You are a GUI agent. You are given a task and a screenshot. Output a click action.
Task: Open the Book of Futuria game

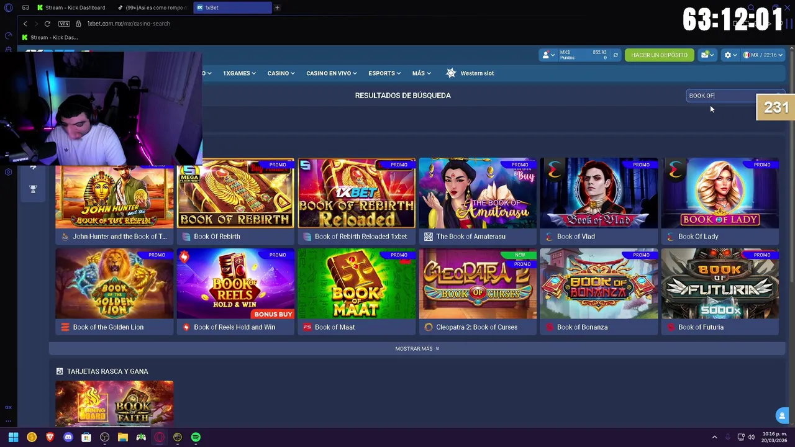click(720, 284)
